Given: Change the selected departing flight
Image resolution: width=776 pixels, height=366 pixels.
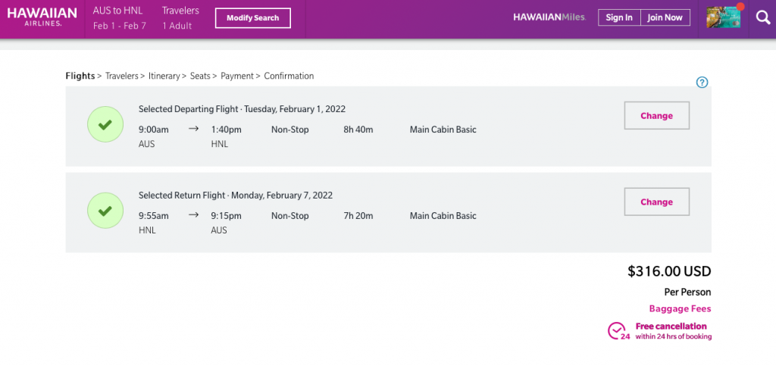Looking at the screenshot, I should click(x=656, y=116).
